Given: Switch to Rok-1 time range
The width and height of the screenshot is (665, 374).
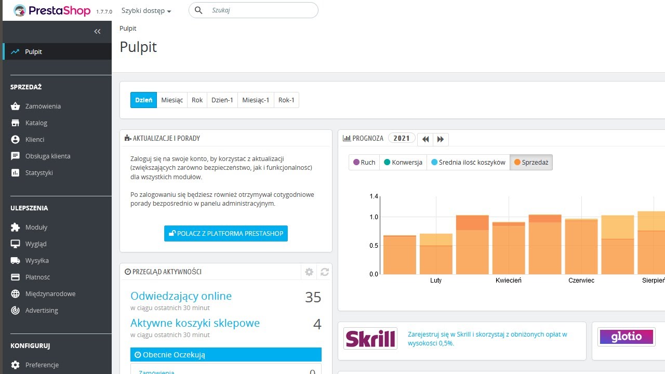Looking at the screenshot, I should (286, 100).
